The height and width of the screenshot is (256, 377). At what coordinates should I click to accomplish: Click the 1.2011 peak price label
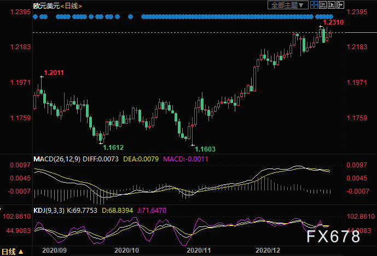pyautogui.click(x=54, y=72)
